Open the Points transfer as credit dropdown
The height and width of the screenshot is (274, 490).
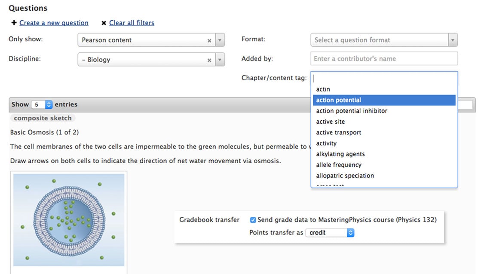(330, 233)
